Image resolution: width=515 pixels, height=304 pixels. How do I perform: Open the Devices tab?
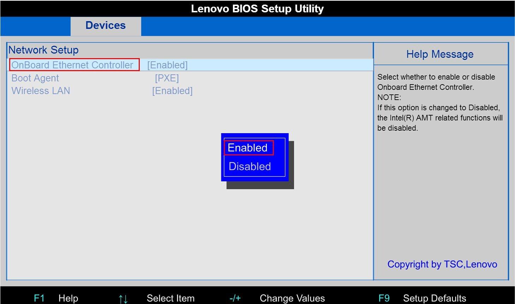tap(106, 26)
